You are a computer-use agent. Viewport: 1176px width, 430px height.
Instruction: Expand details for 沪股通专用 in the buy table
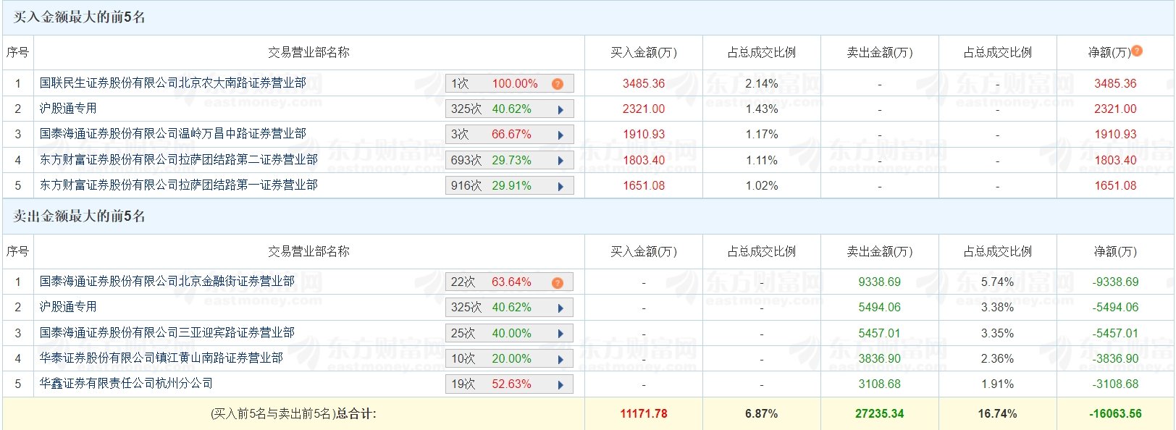(x=559, y=109)
